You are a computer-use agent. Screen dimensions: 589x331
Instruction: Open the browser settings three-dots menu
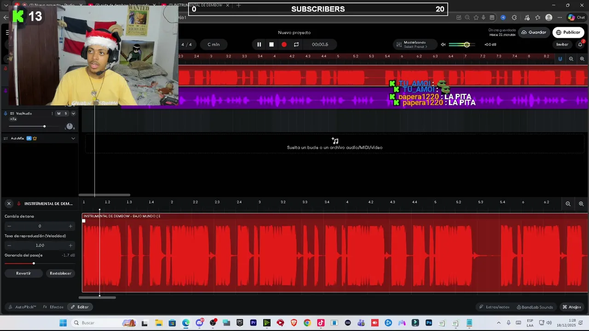(x=560, y=17)
